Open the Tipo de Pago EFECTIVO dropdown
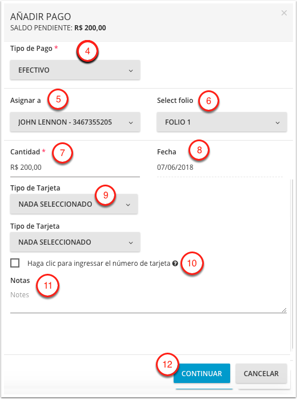The width and height of the screenshot is (297, 399). pos(75,70)
